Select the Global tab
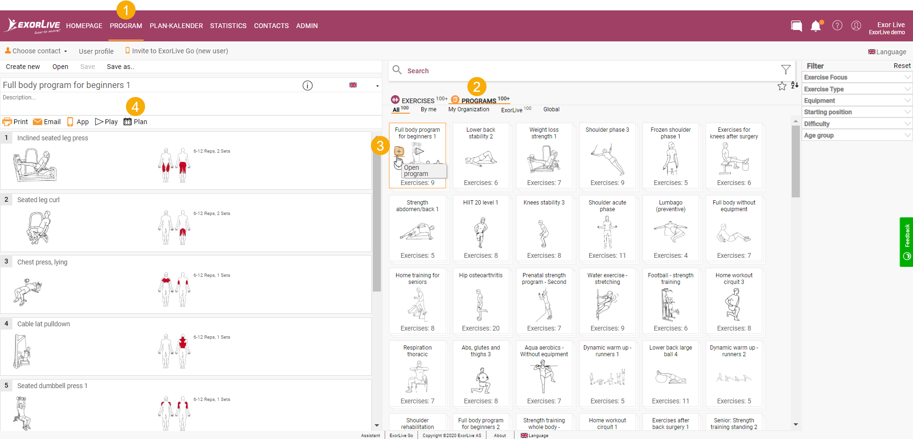 tap(552, 109)
